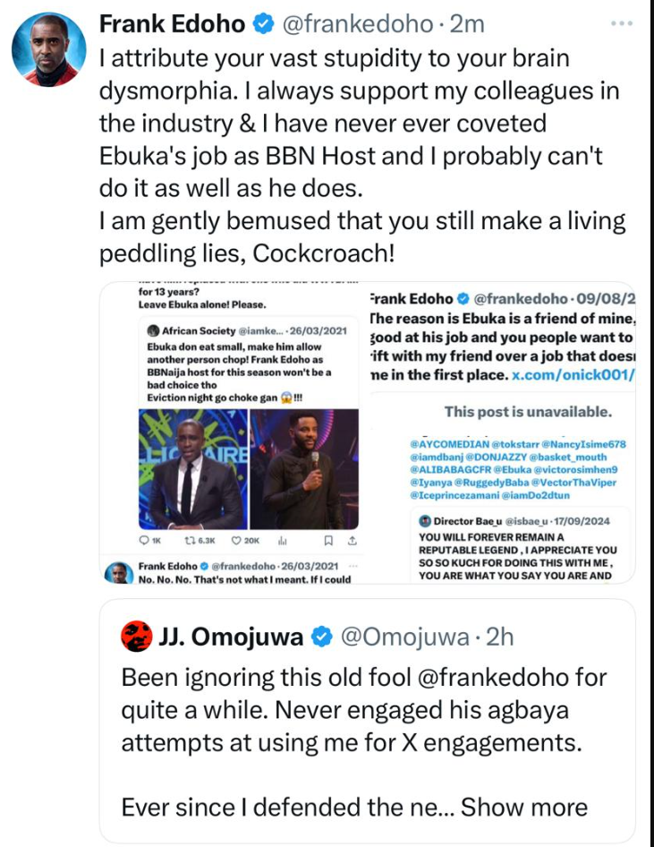The width and height of the screenshot is (654, 847).
Task: Click the share icon in embedded screenshot
Action: point(352,540)
